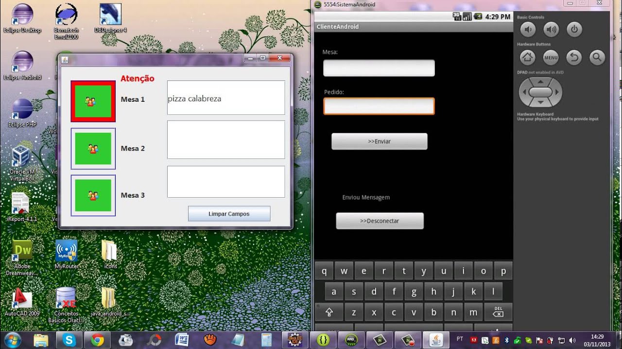
Task: Click the Mesa 1 text area with pizza calabreza
Action: 226,98
